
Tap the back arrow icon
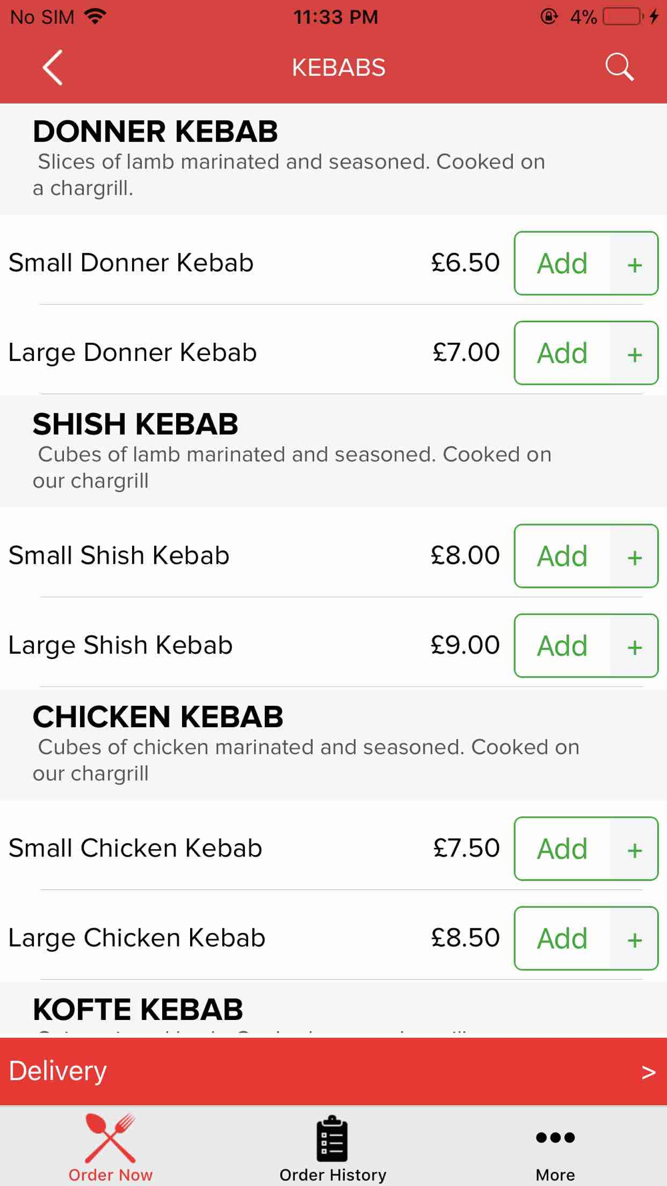tap(53, 67)
